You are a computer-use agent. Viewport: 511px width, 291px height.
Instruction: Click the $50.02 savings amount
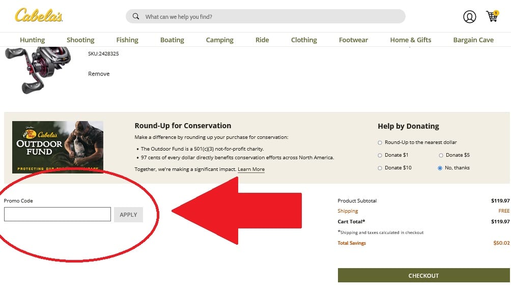pyautogui.click(x=501, y=243)
